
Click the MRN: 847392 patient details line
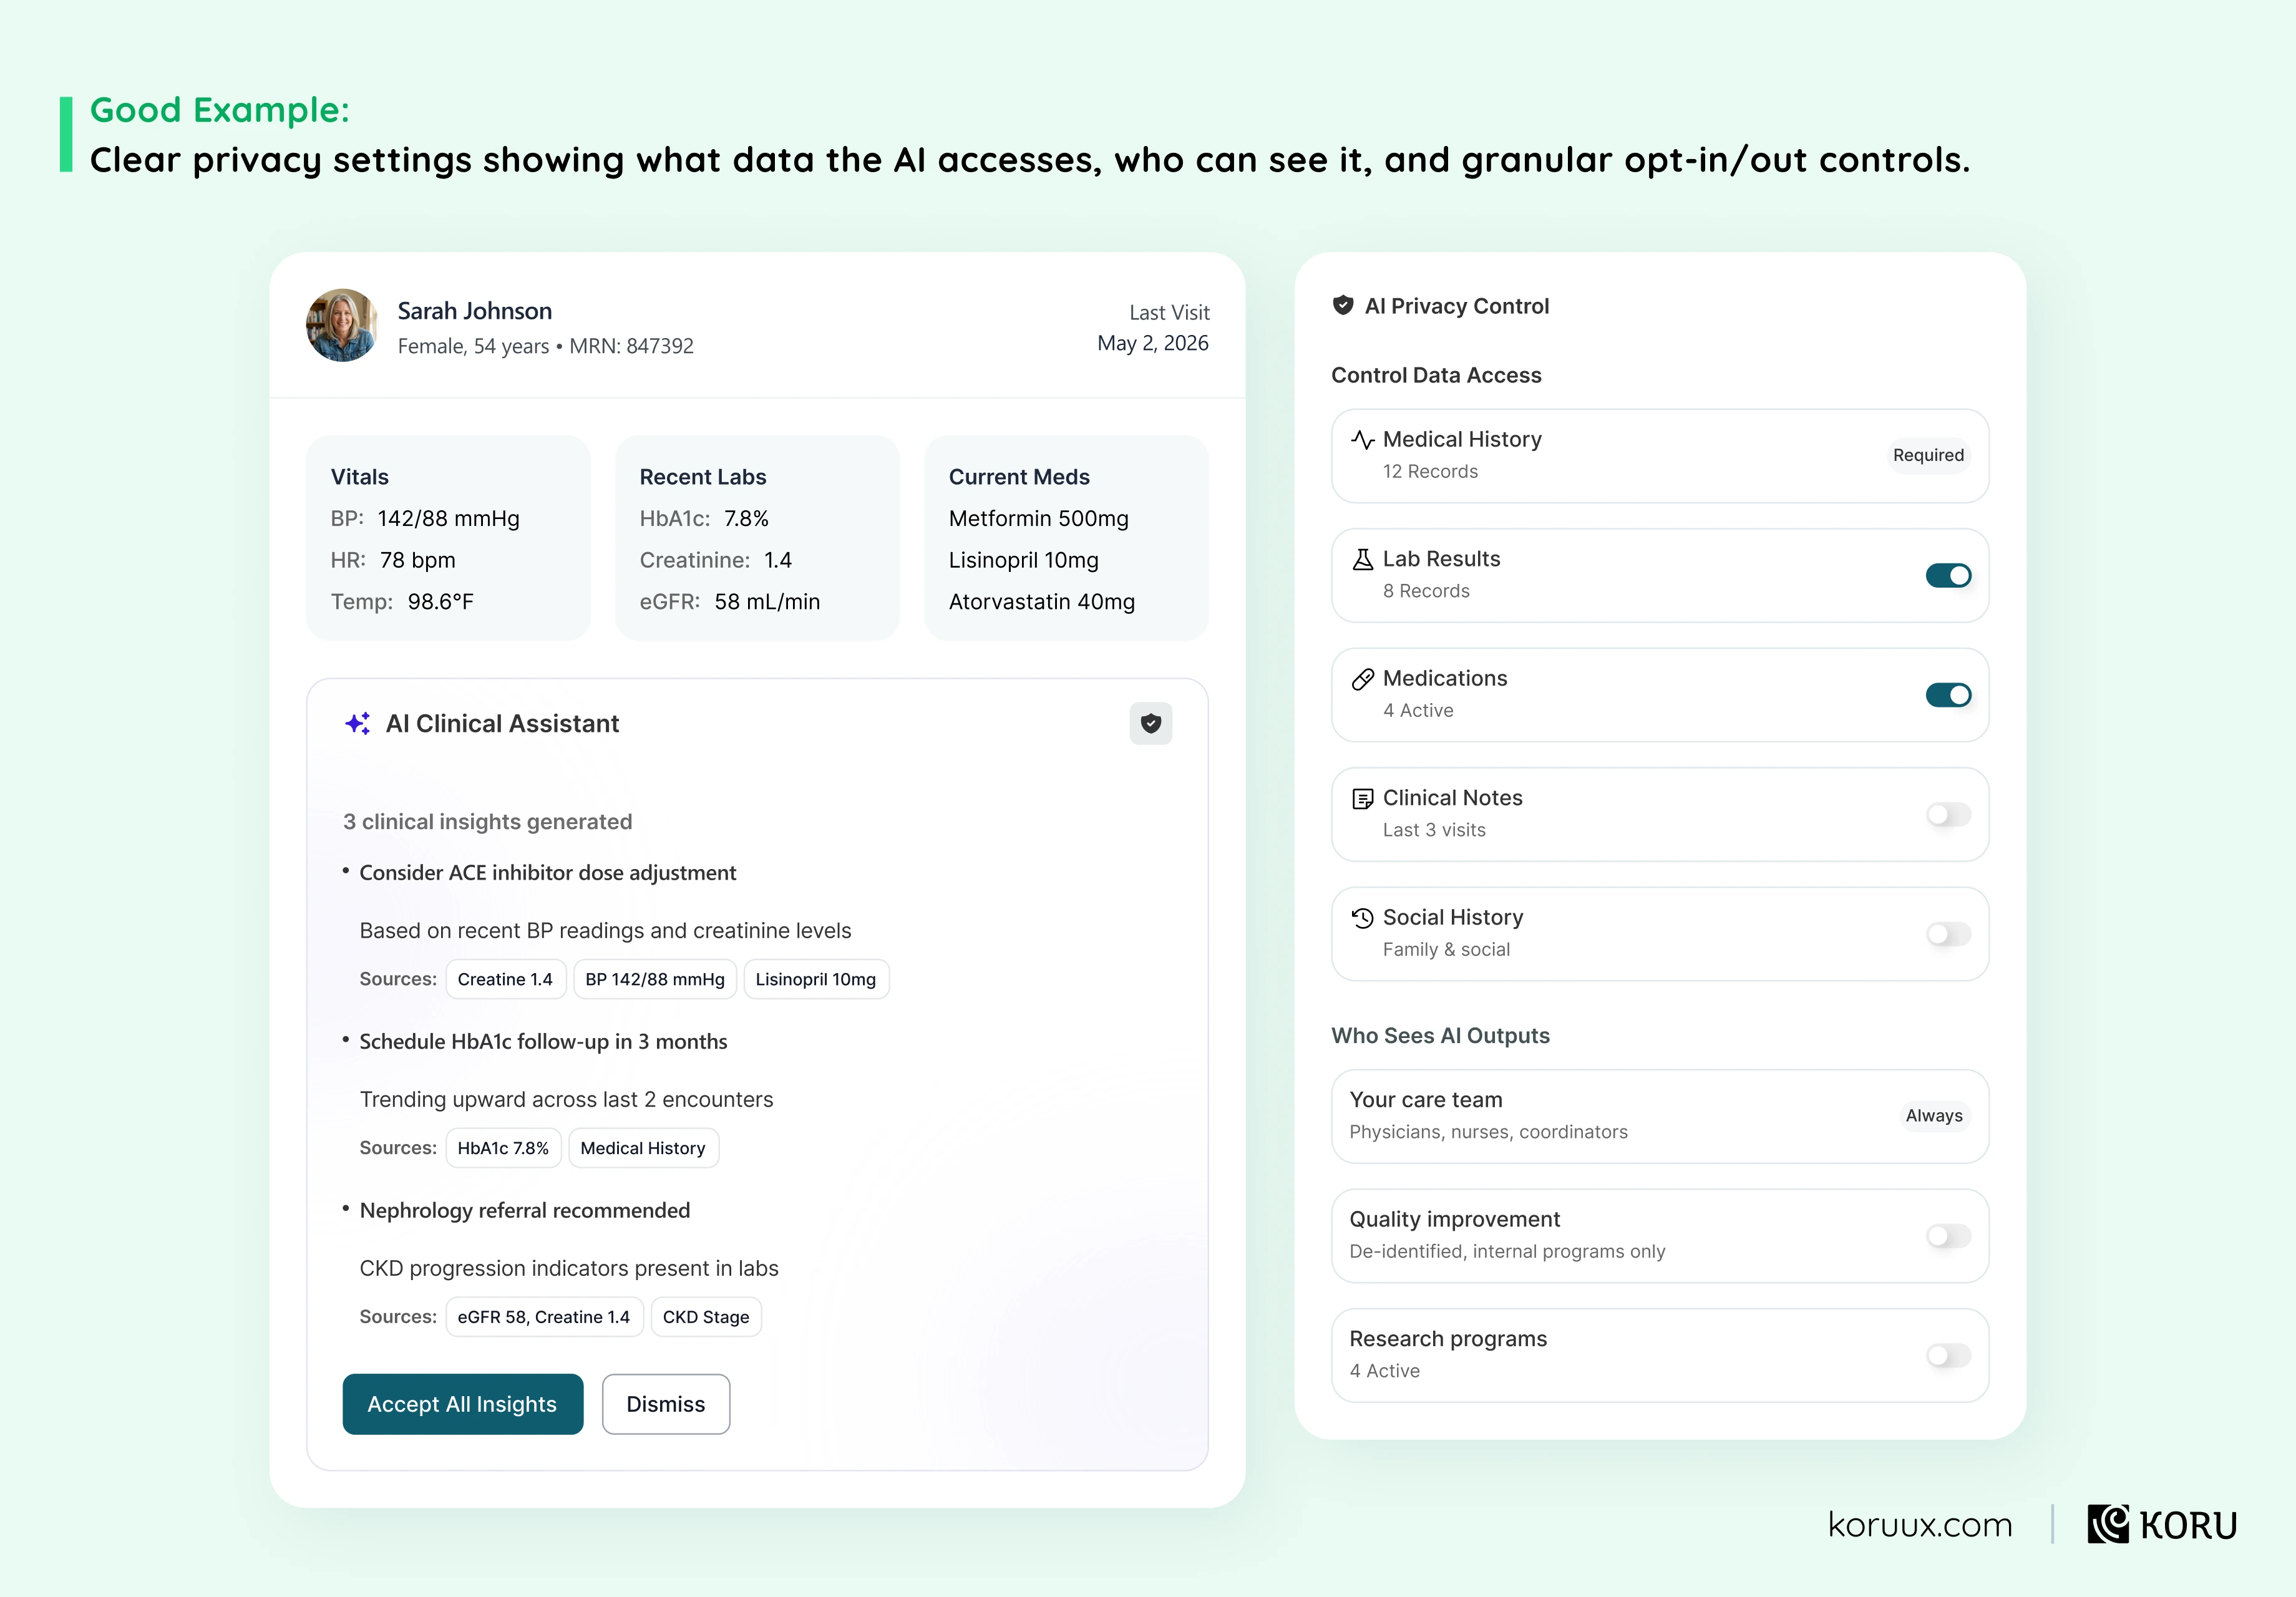[x=546, y=346]
